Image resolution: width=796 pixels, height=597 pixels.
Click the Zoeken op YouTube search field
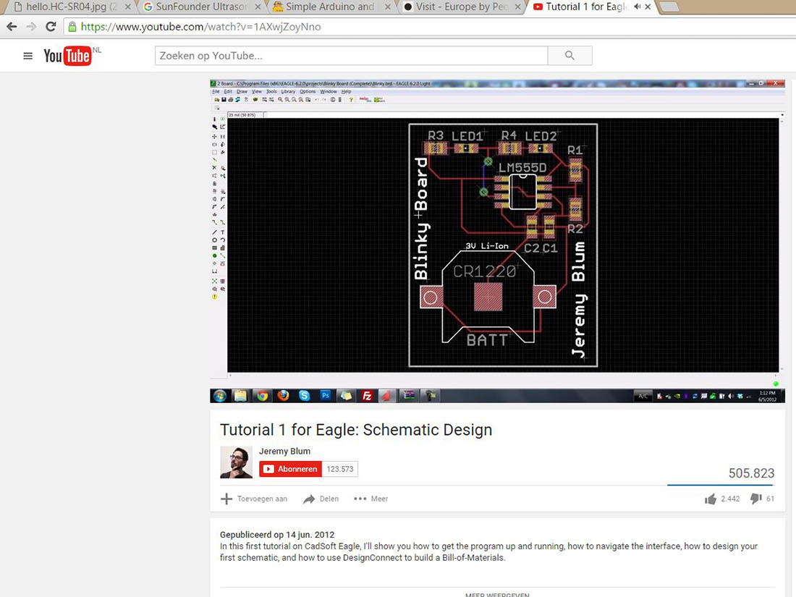[x=351, y=56]
